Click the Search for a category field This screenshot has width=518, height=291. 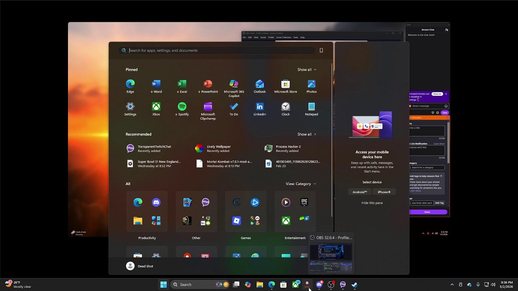click(427, 167)
